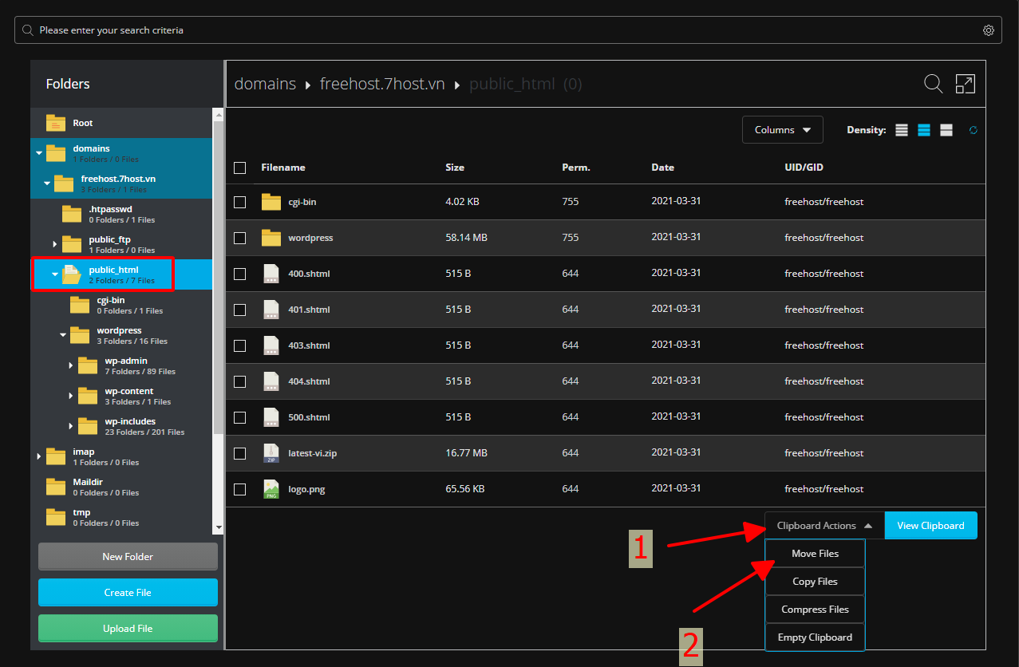Image resolution: width=1019 pixels, height=667 pixels.
Task: Open the Columns dropdown
Action: pos(783,130)
